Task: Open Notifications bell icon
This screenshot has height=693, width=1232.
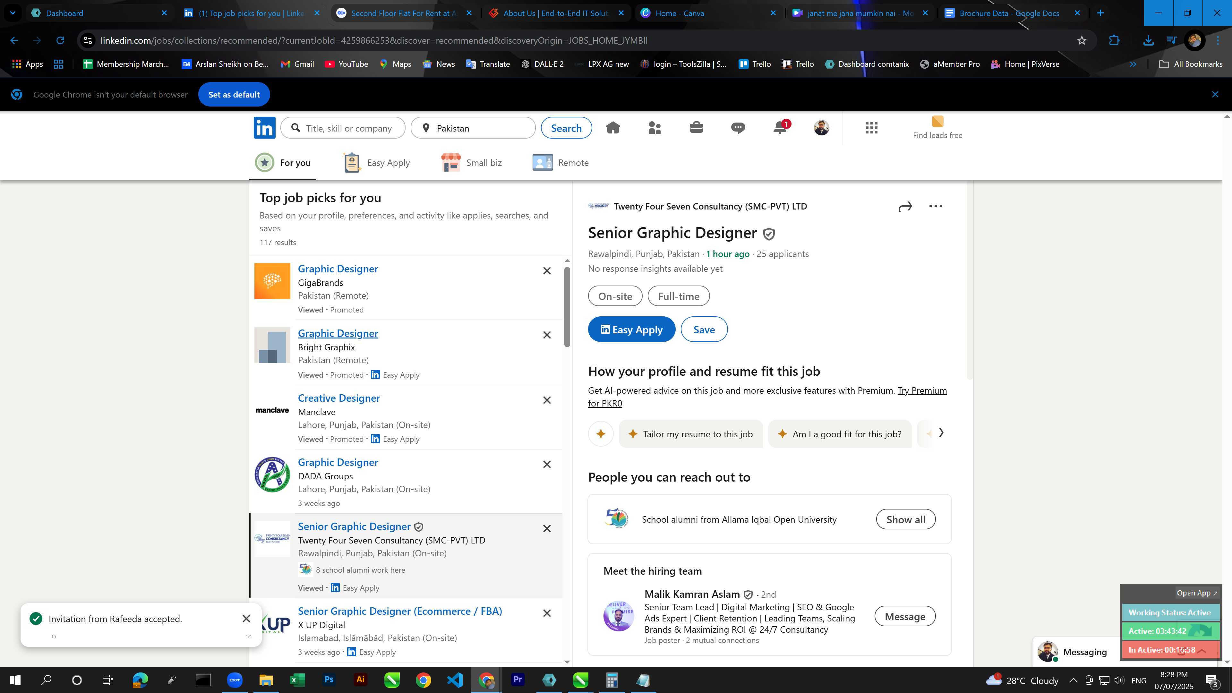Action: point(780,128)
